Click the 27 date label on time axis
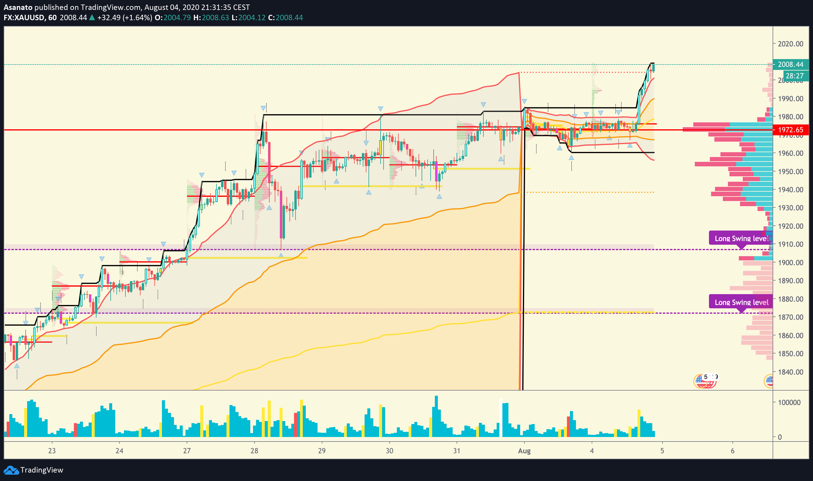 pos(187,451)
